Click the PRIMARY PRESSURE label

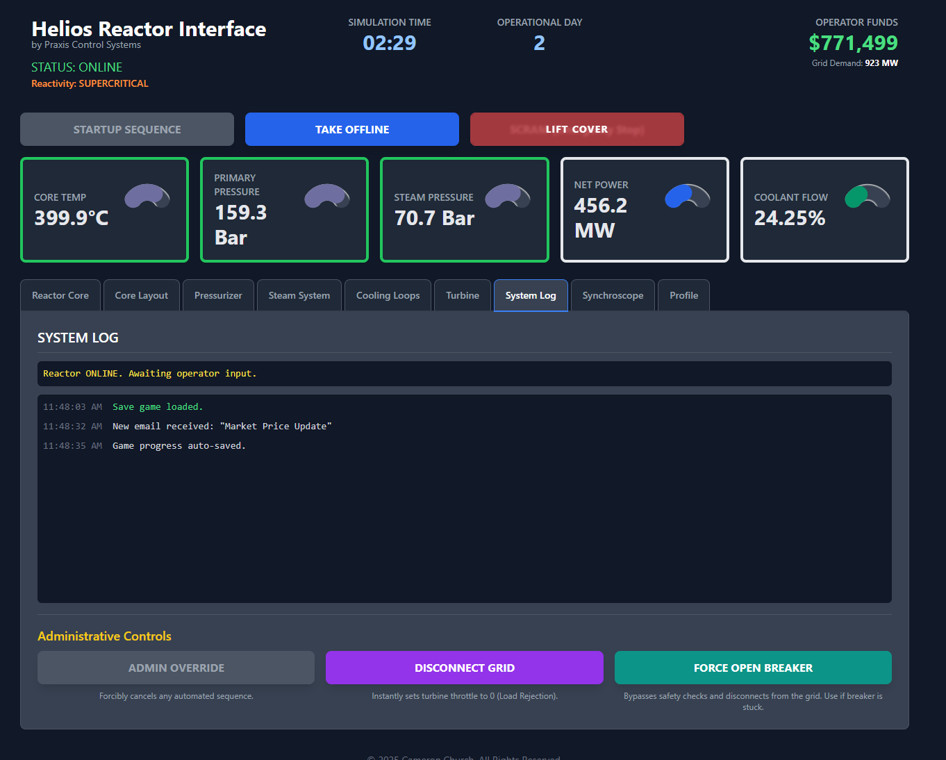coord(237,185)
